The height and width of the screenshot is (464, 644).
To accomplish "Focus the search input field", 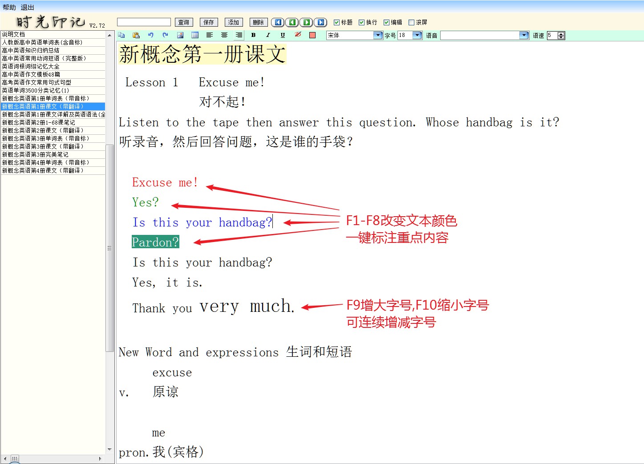I will [144, 22].
